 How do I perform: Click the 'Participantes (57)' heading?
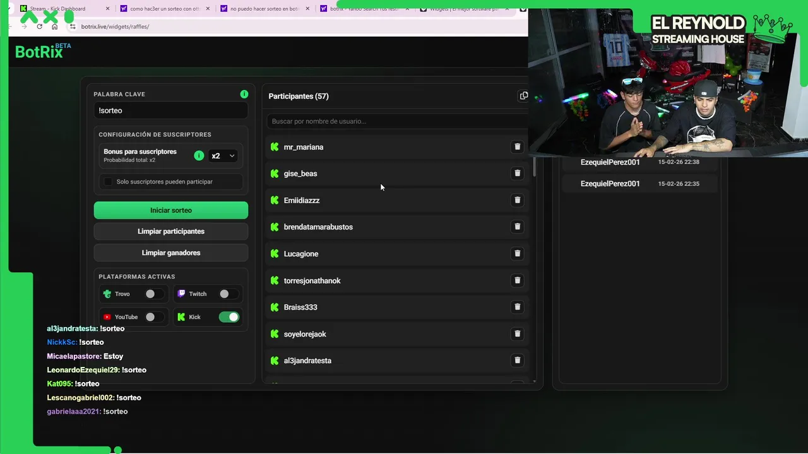pos(299,96)
